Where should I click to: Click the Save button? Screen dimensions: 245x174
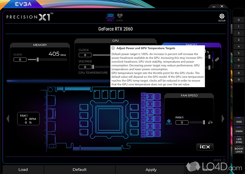click(208, 170)
